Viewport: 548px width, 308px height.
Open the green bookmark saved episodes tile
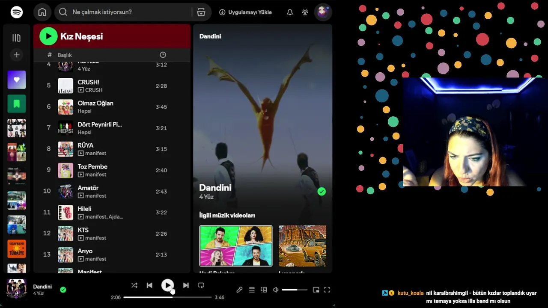click(17, 104)
